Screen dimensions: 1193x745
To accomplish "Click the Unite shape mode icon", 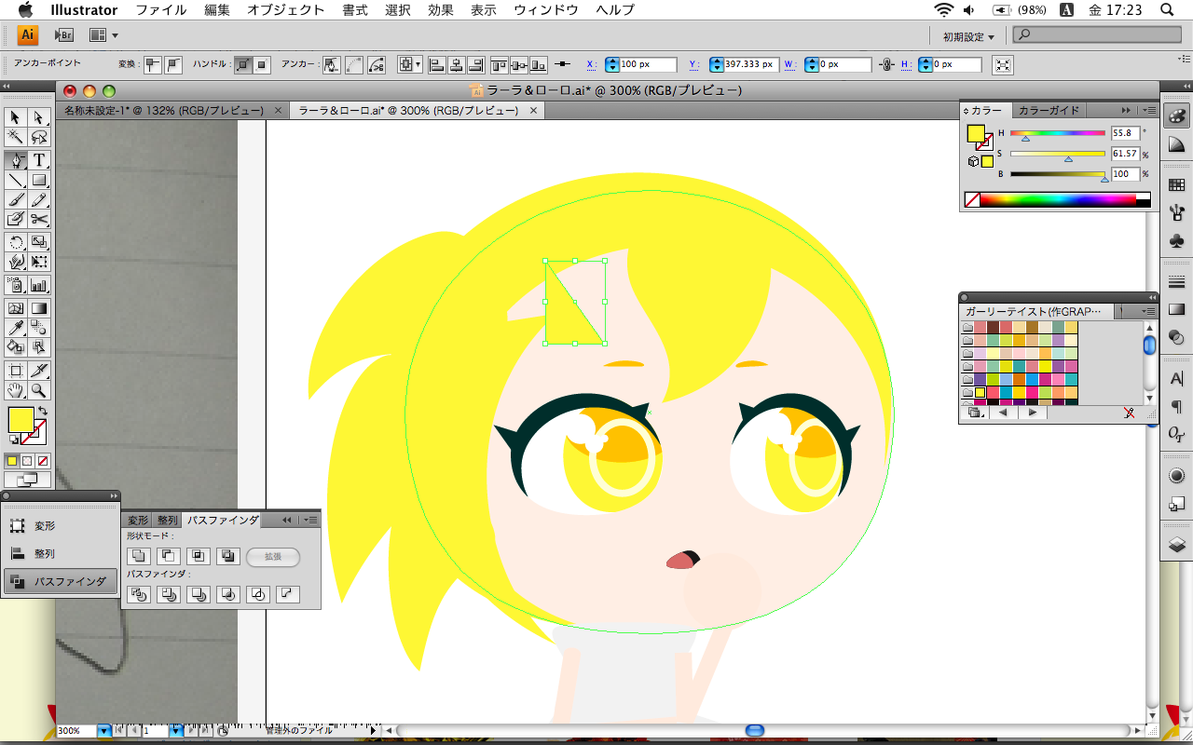I will [139, 557].
